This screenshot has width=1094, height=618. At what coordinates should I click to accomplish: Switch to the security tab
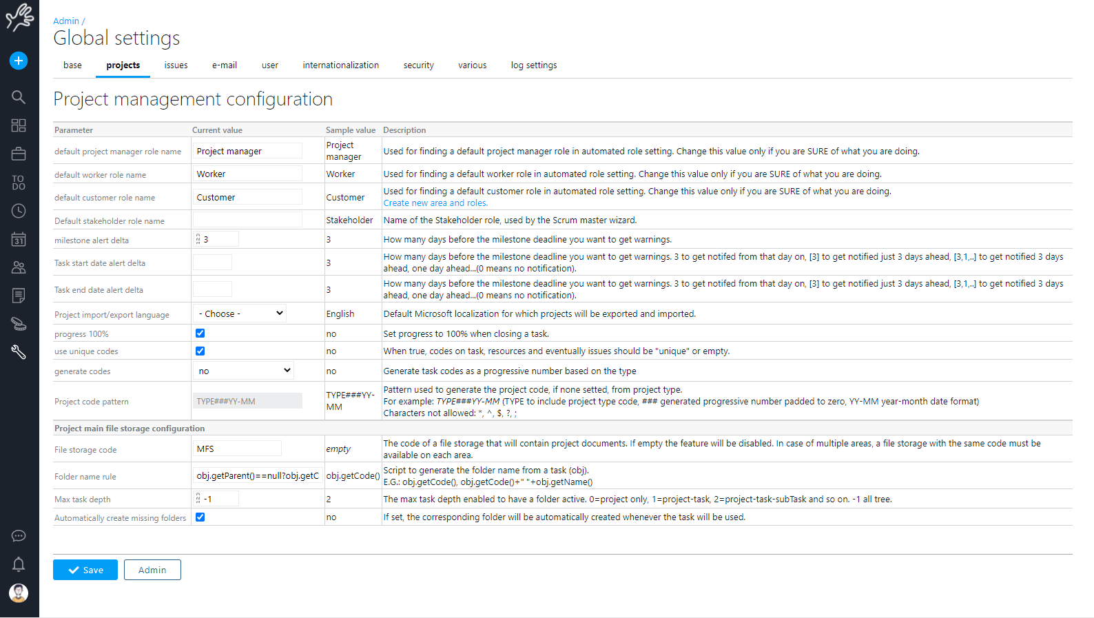(x=418, y=65)
